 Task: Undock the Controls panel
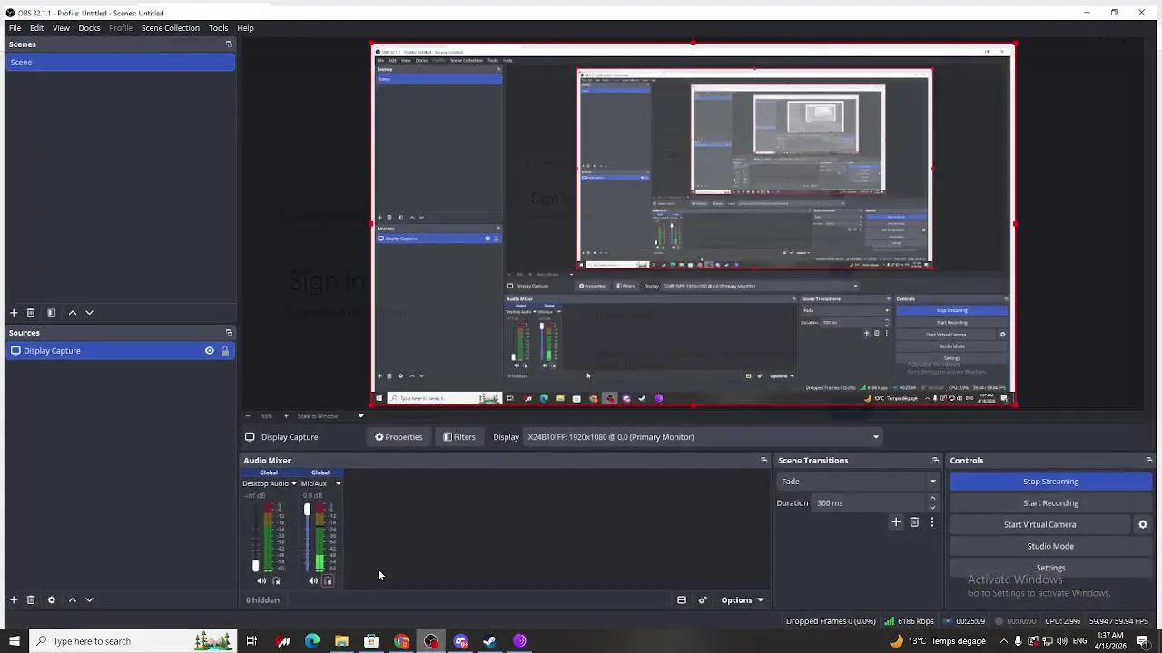[x=1148, y=461]
